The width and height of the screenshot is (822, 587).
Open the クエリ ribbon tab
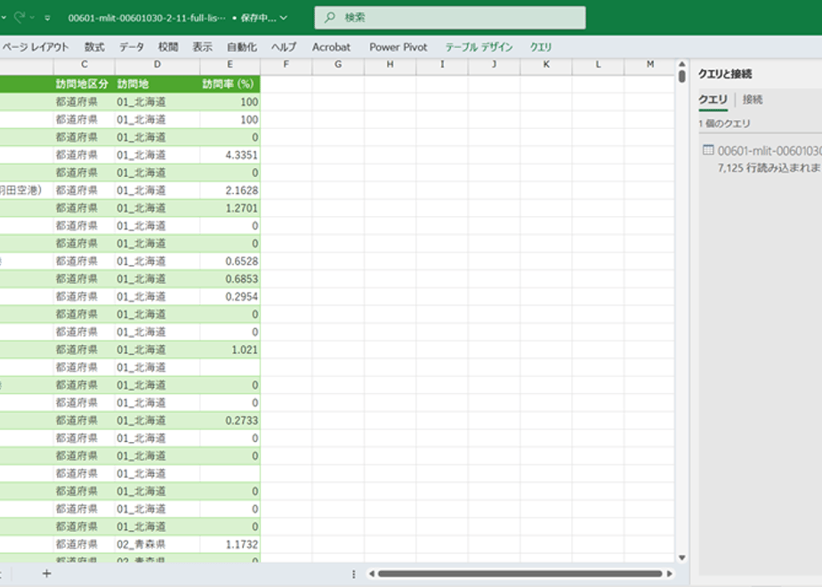pyautogui.click(x=541, y=47)
